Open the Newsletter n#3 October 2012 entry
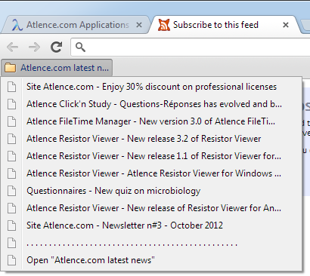Image resolution: width=310 pixels, height=276 pixels. point(151,225)
